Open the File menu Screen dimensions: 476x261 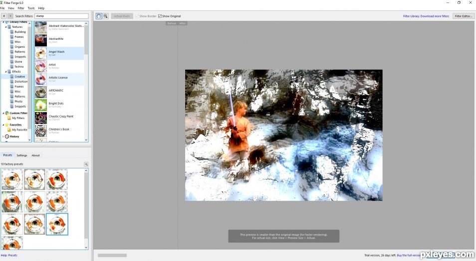(2, 8)
